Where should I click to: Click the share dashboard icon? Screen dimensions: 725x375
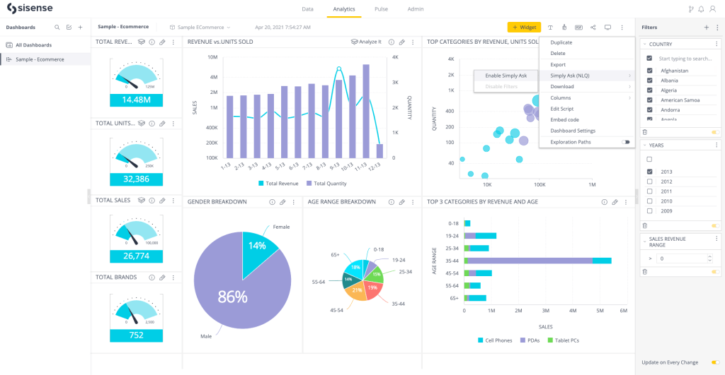coord(593,27)
